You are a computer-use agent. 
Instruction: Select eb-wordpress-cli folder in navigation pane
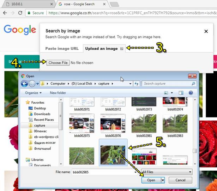point(43,137)
